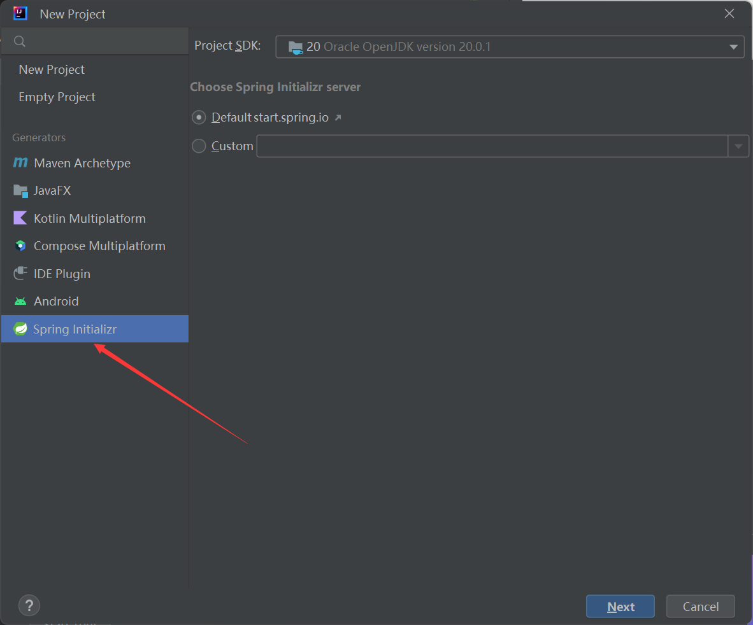
Task: Click the IDE Plugin plug icon
Action: [20, 274]
